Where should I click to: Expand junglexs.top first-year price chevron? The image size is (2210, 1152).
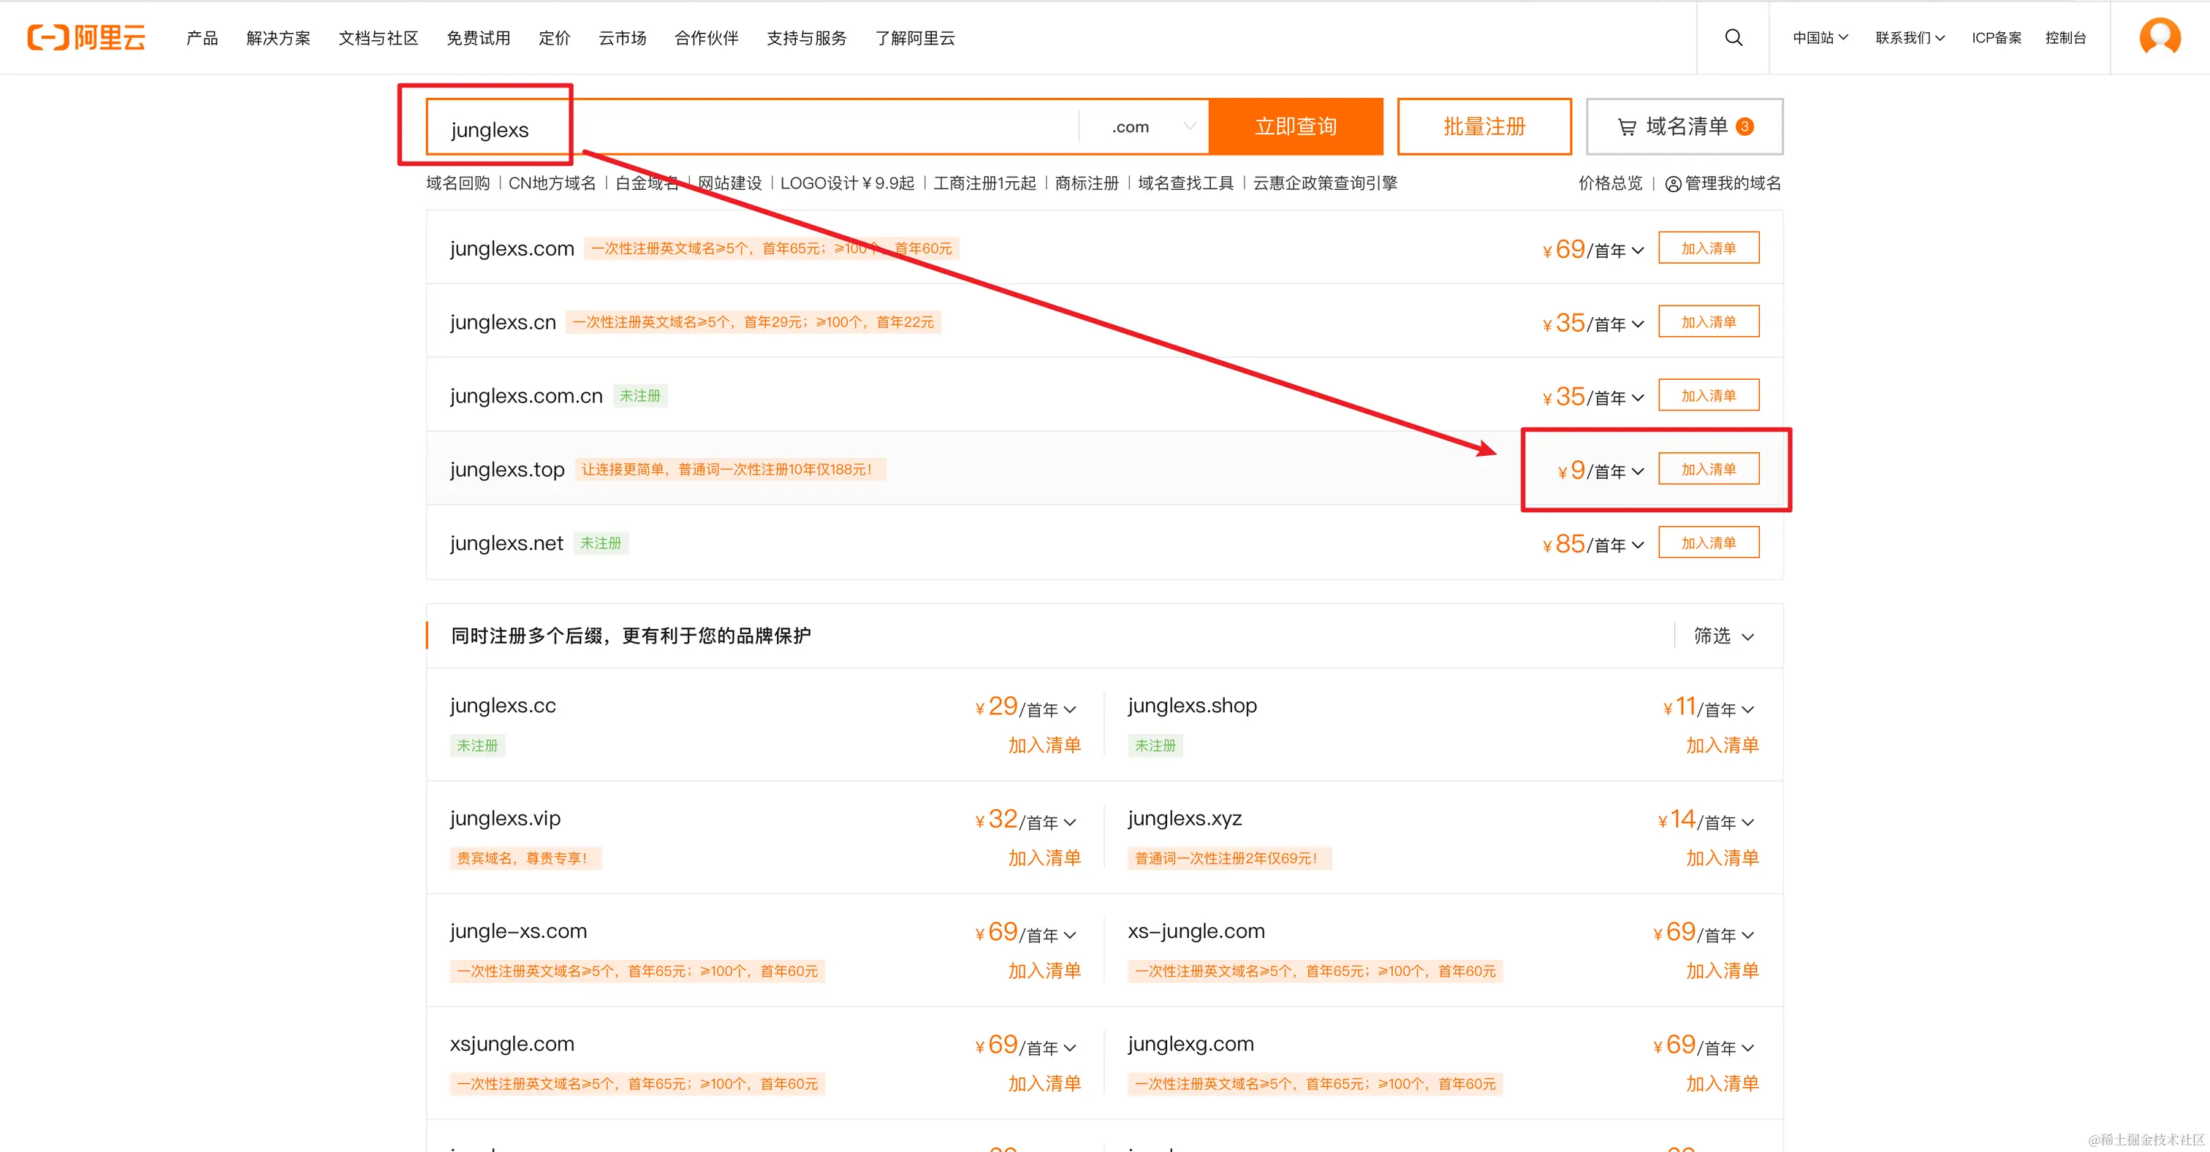click(x=1638, y=472)
